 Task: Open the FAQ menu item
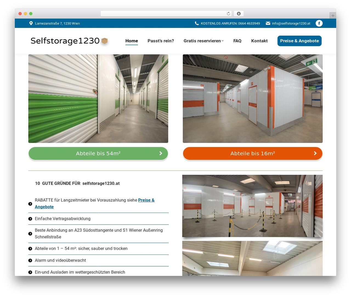click(x=237, y=41)
